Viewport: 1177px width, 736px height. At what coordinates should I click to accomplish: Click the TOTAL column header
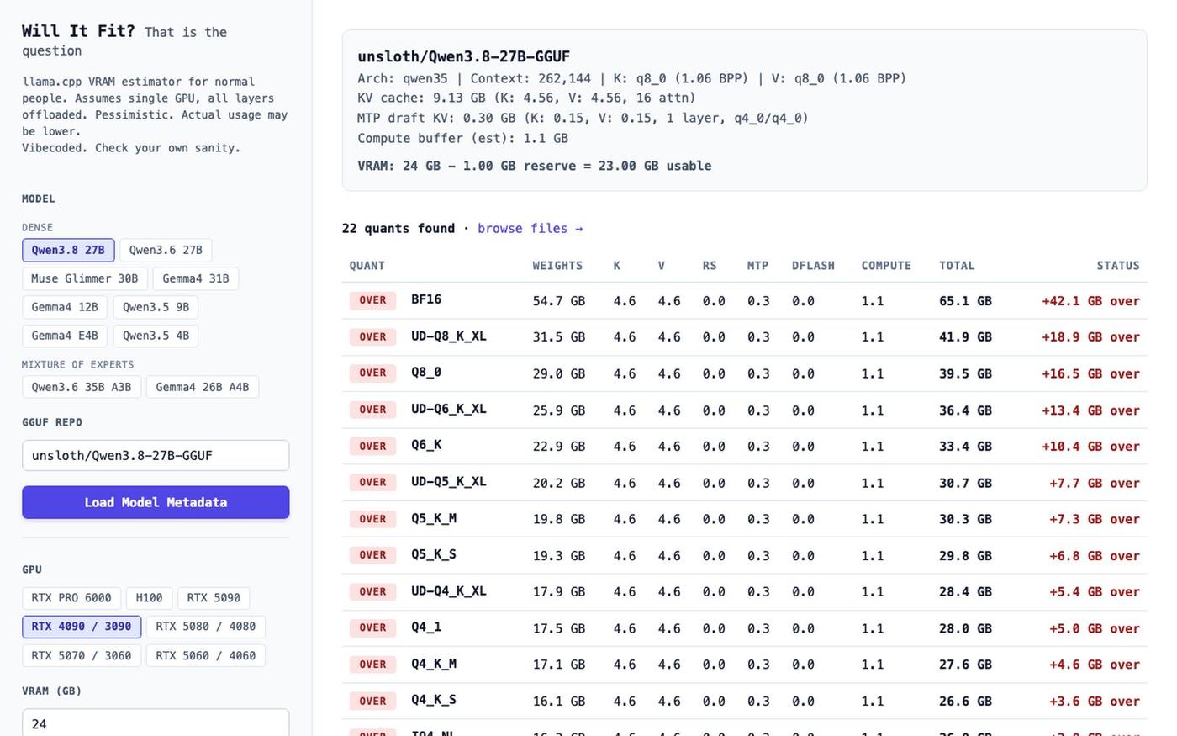point(957,266)
